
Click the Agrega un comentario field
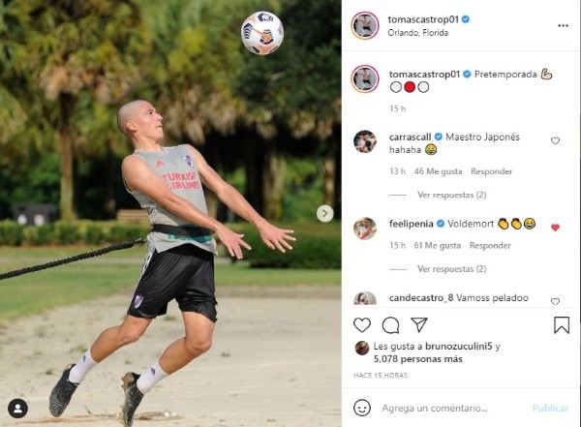(x=435, y=408)
